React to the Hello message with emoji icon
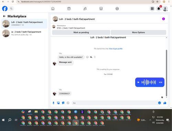The height and width of the screenshot is (131, 172). (x=87, y=57)
